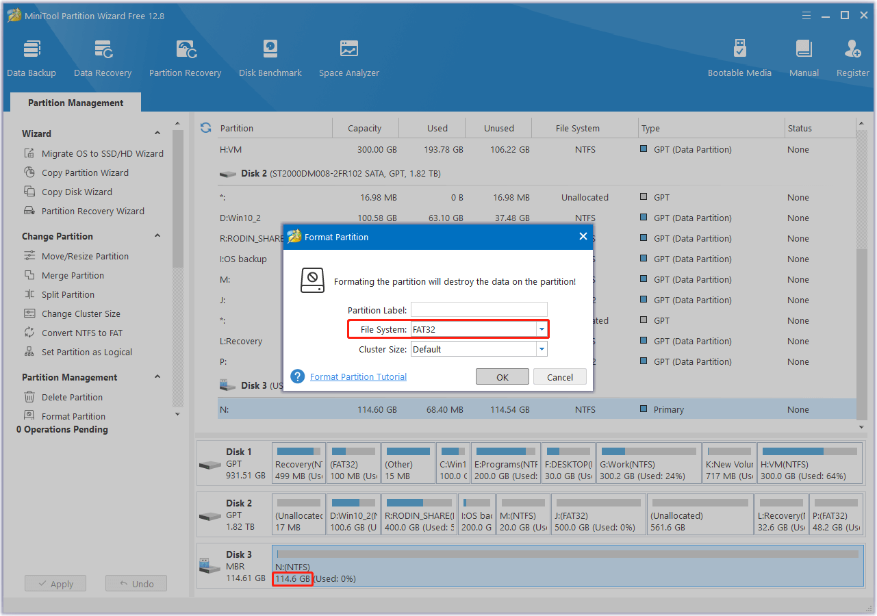Start Copy Partition Wizard

76,172
